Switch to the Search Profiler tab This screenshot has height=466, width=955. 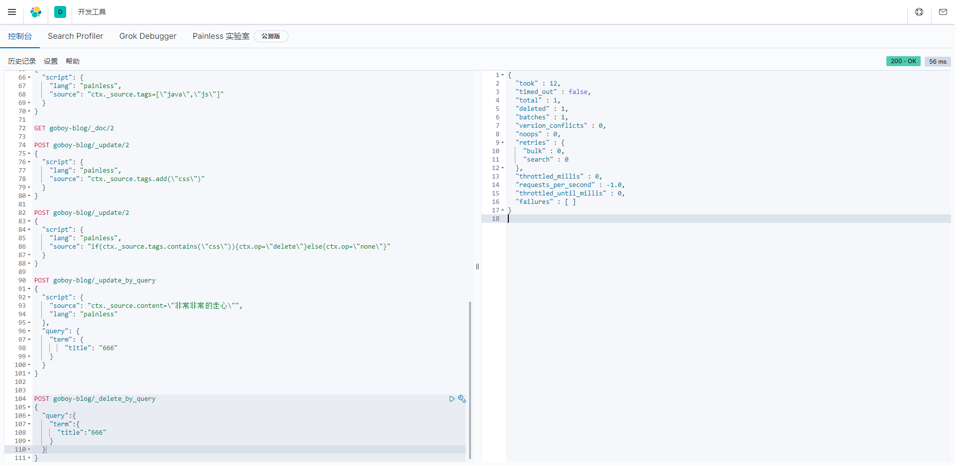(76, 36)
